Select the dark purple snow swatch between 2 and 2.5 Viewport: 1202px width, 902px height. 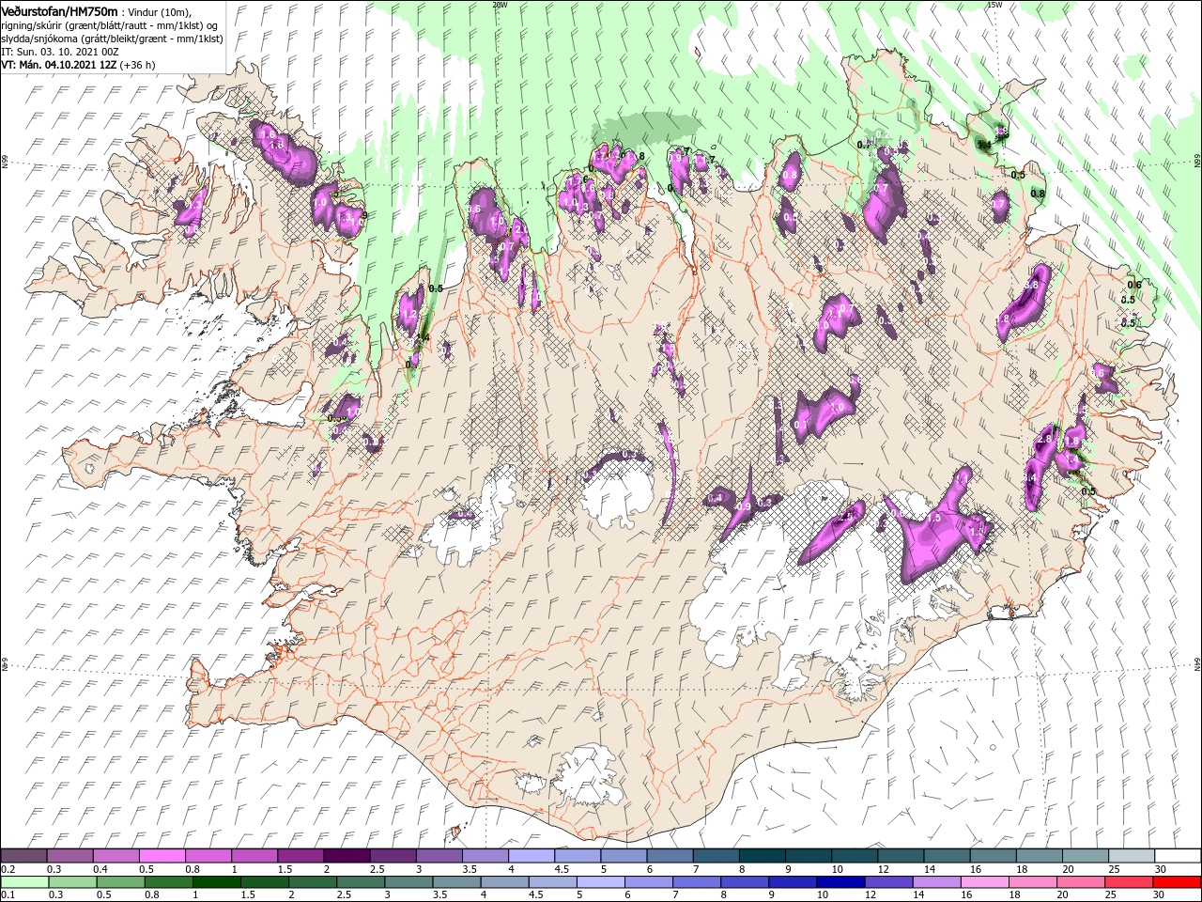(347, 856)
